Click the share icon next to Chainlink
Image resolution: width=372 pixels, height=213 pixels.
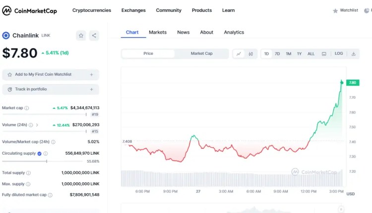[x=94, y=36]
